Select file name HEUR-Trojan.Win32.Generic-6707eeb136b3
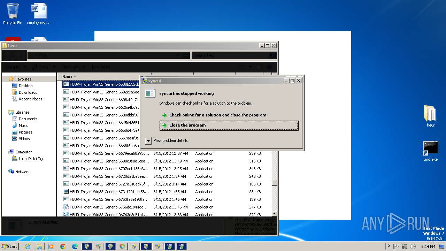 (x=109, y=169)
